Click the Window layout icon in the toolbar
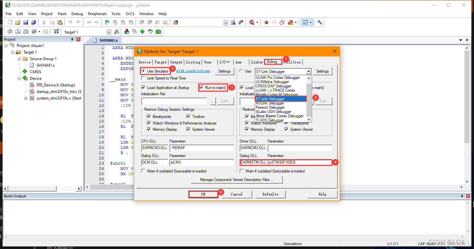The width and height of the screenshot is (474, 249). [305, 22]
